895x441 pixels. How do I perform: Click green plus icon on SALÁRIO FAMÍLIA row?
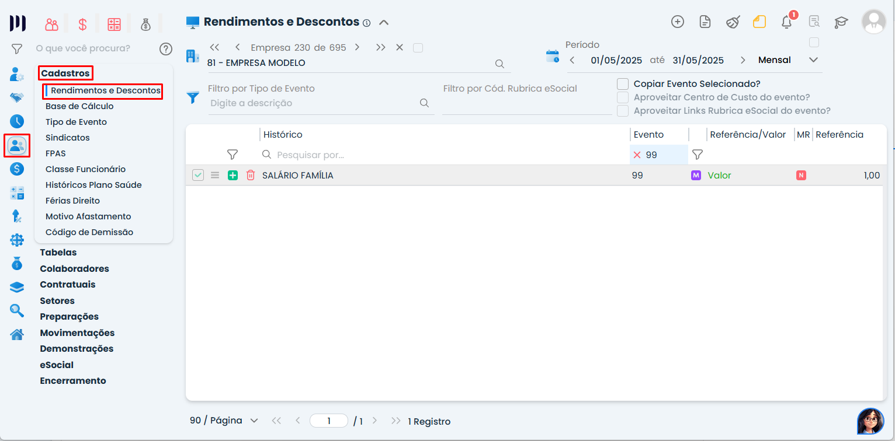coord(233,175)
